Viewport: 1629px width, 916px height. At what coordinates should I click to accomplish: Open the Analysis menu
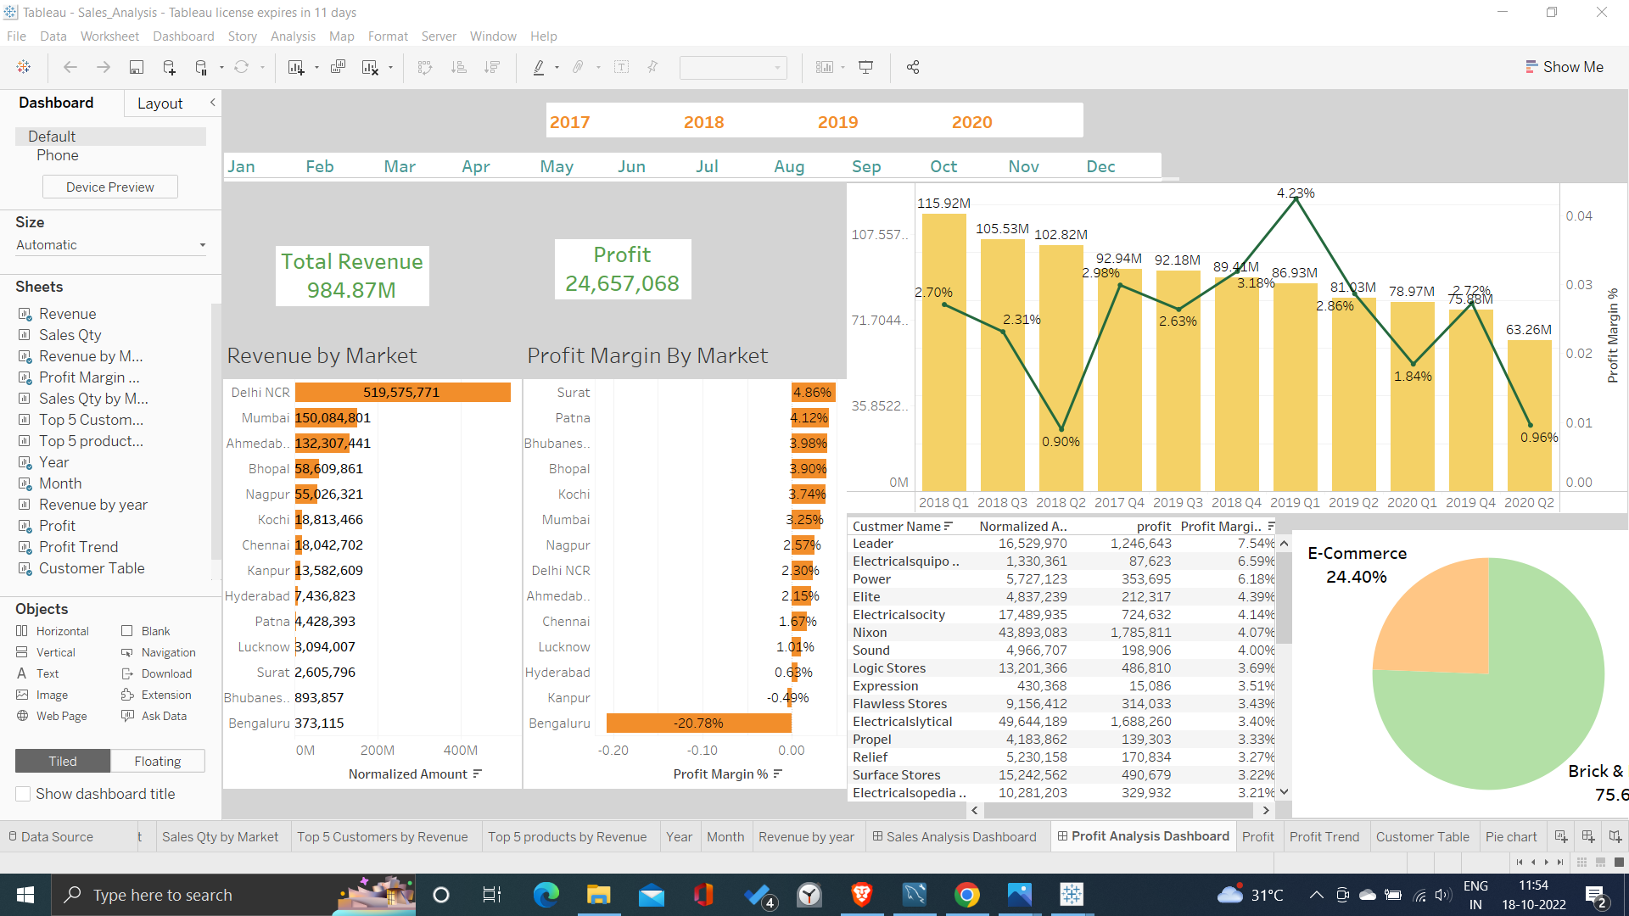(293, 36)
